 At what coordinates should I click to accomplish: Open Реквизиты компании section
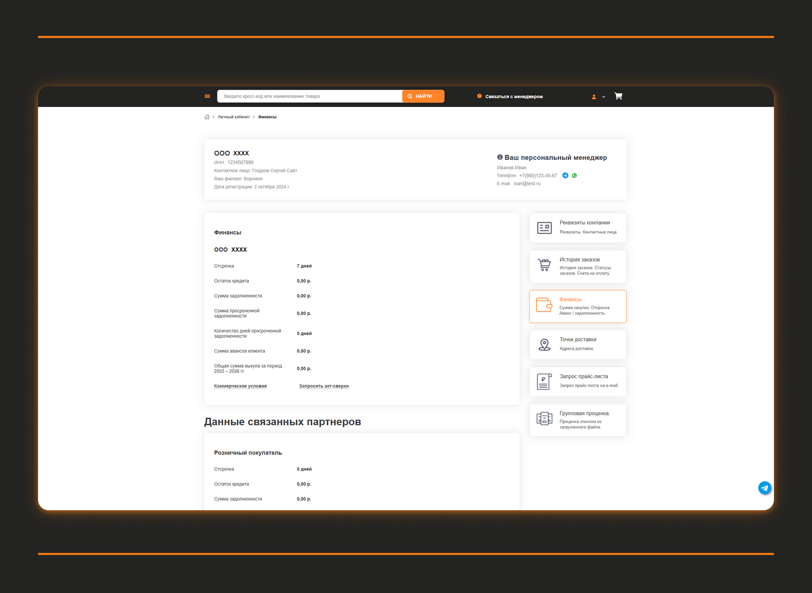578,228
